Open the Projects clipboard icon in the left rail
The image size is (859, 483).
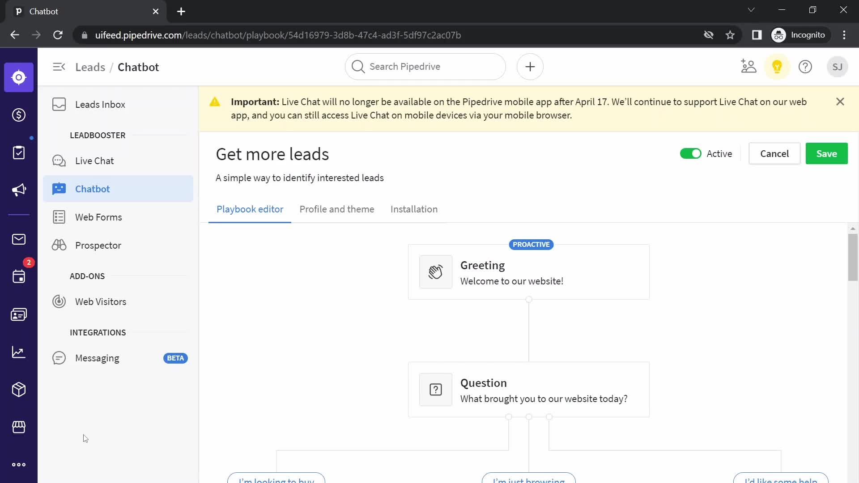[19, 153]
